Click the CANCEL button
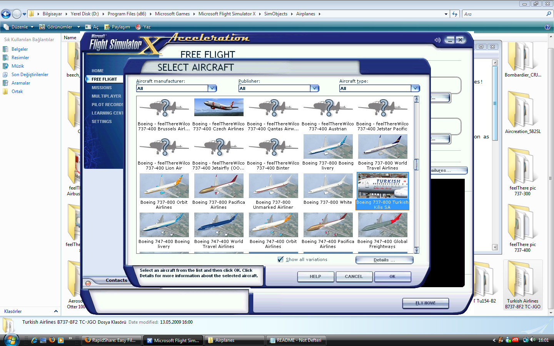 tap(354, 276)
